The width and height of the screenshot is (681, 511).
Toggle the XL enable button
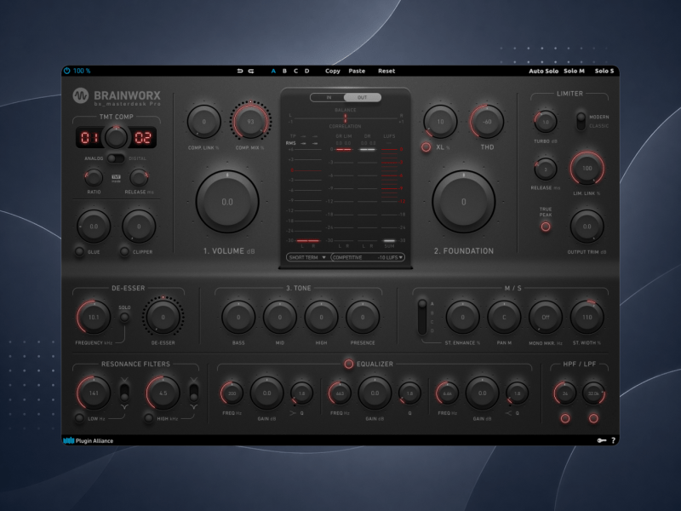(x=426, y=147)
